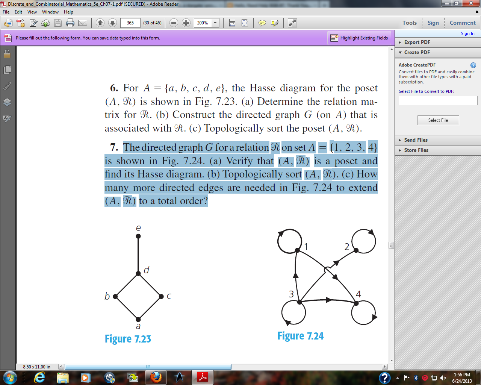The height and width of the screenshot is (385, 481).
Task: Open a file using the Open icon
Action: pos(8,23)
